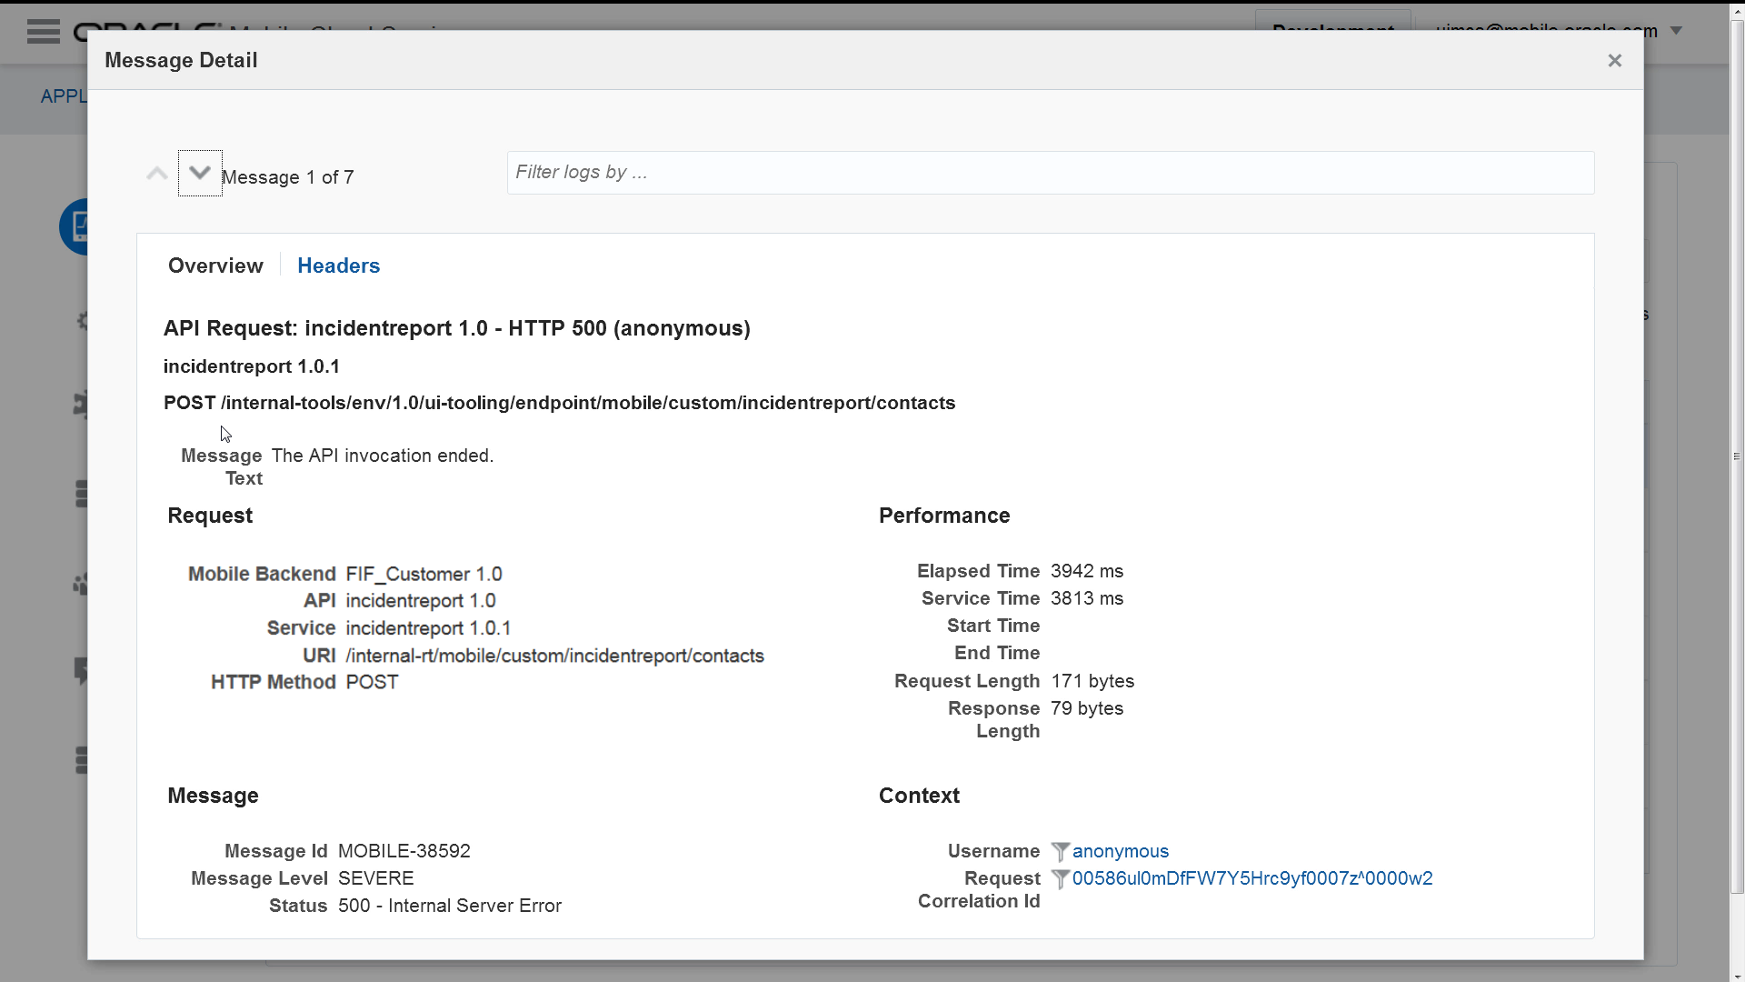1745x982 pixels.
Task: Click the blue diagnostics sidebar icon
Action: [x=75, y=226]
